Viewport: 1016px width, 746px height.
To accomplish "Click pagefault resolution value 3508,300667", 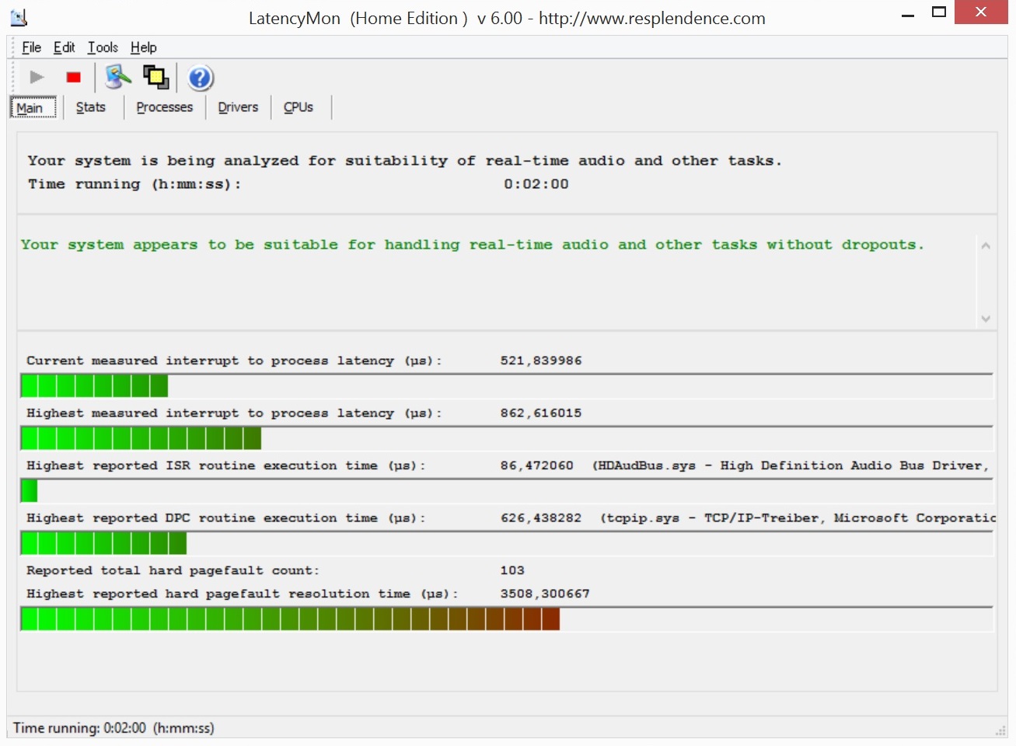I will coord(545,594).
